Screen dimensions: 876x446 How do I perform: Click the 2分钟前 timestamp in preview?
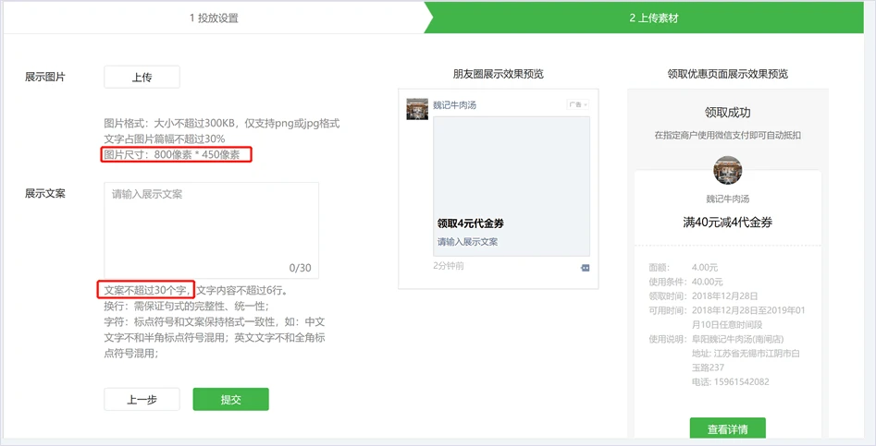[449, 266]
